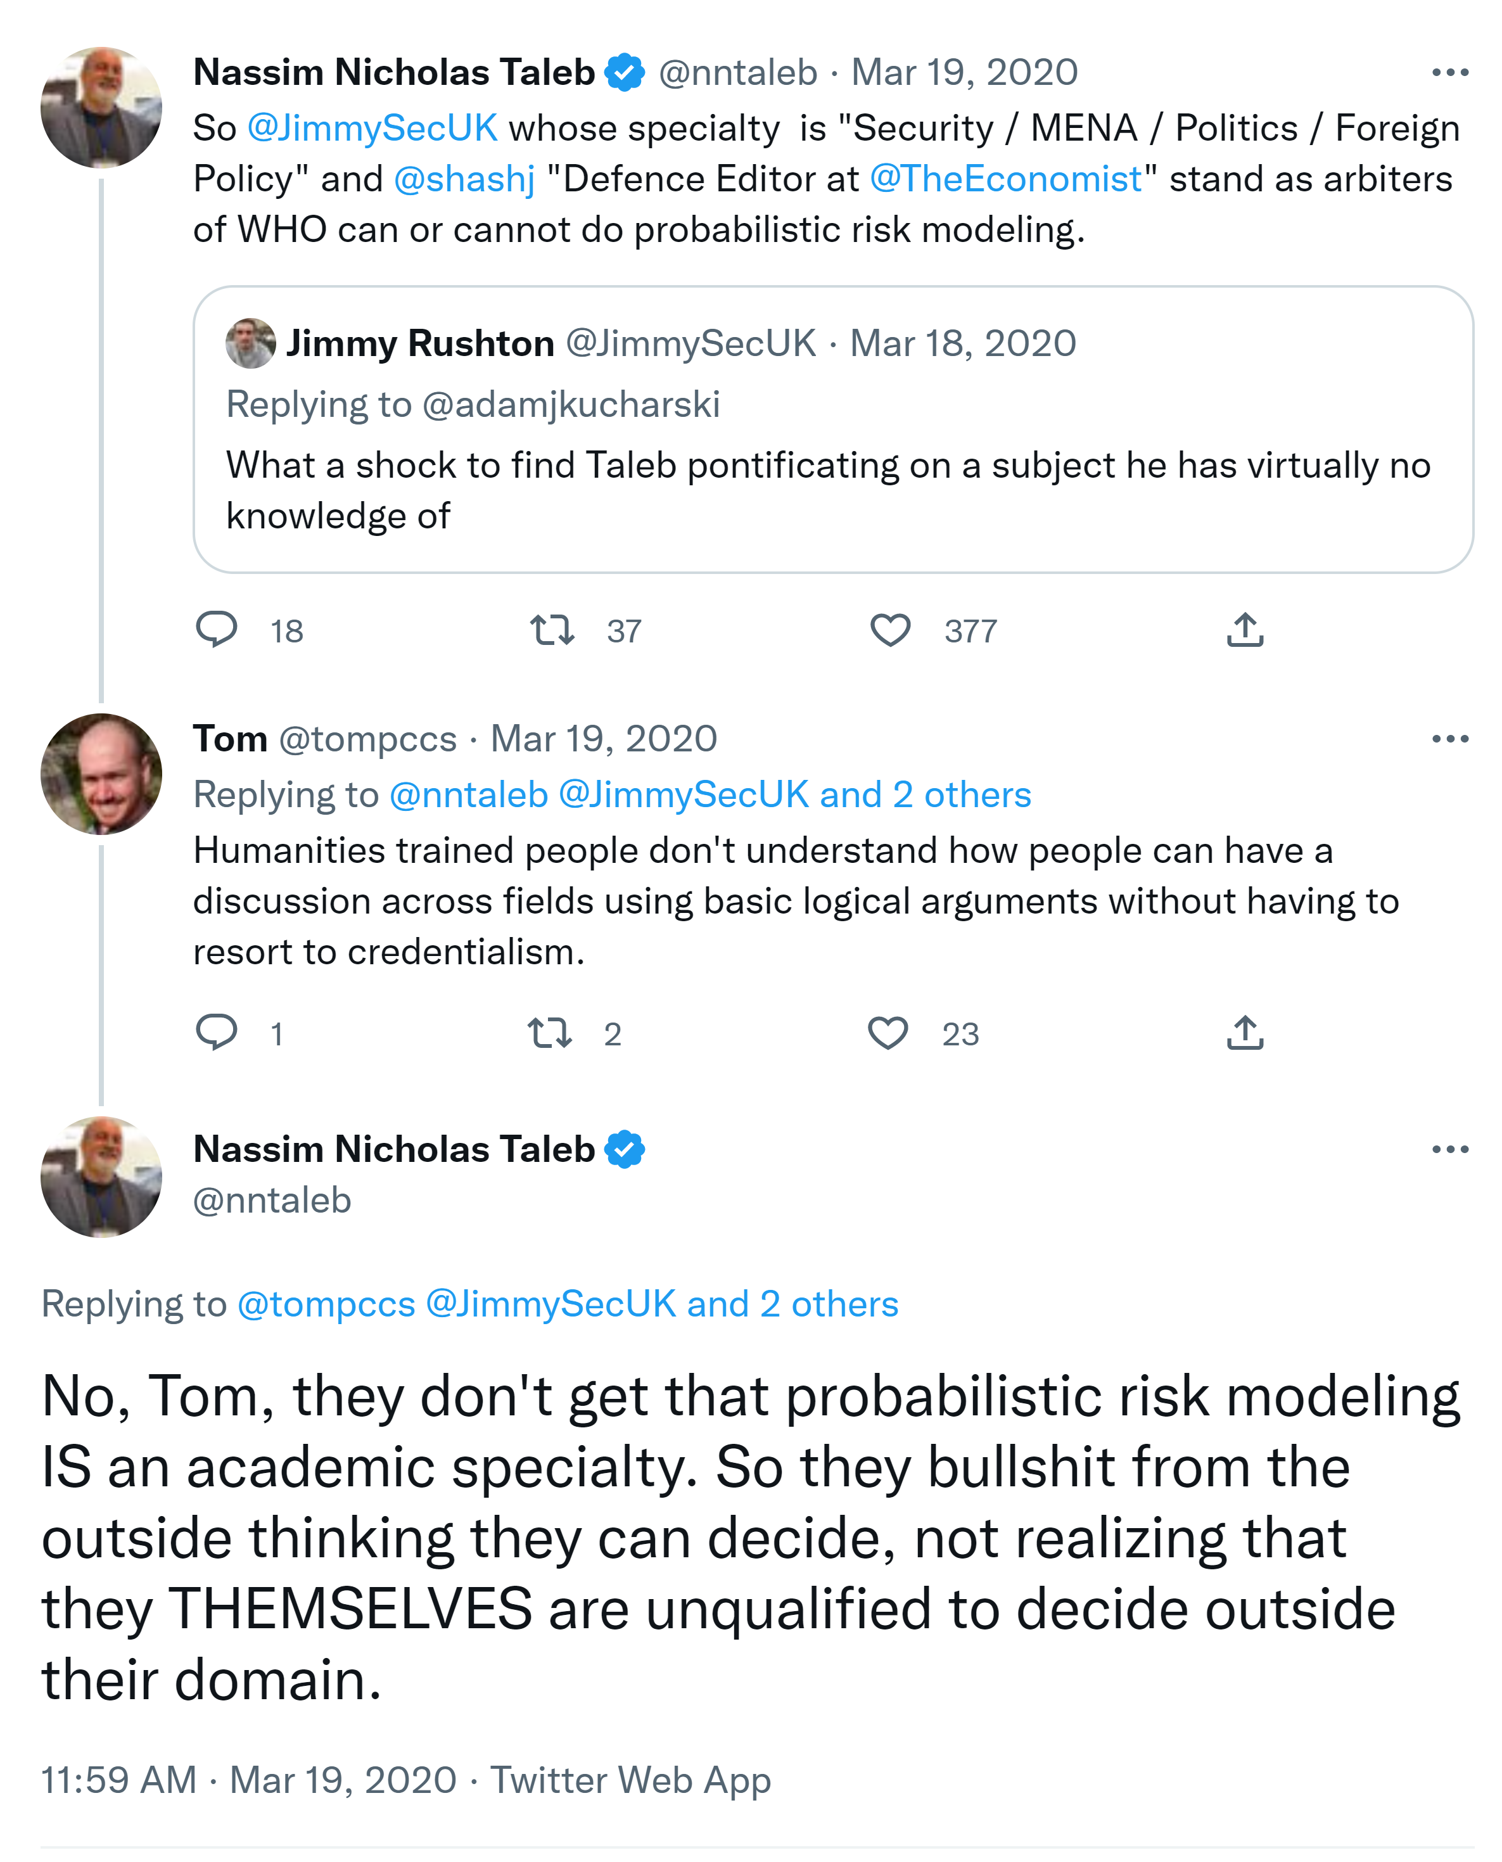
Task: Open @tompccs link in main reply header
Action: pos(326,1304)
